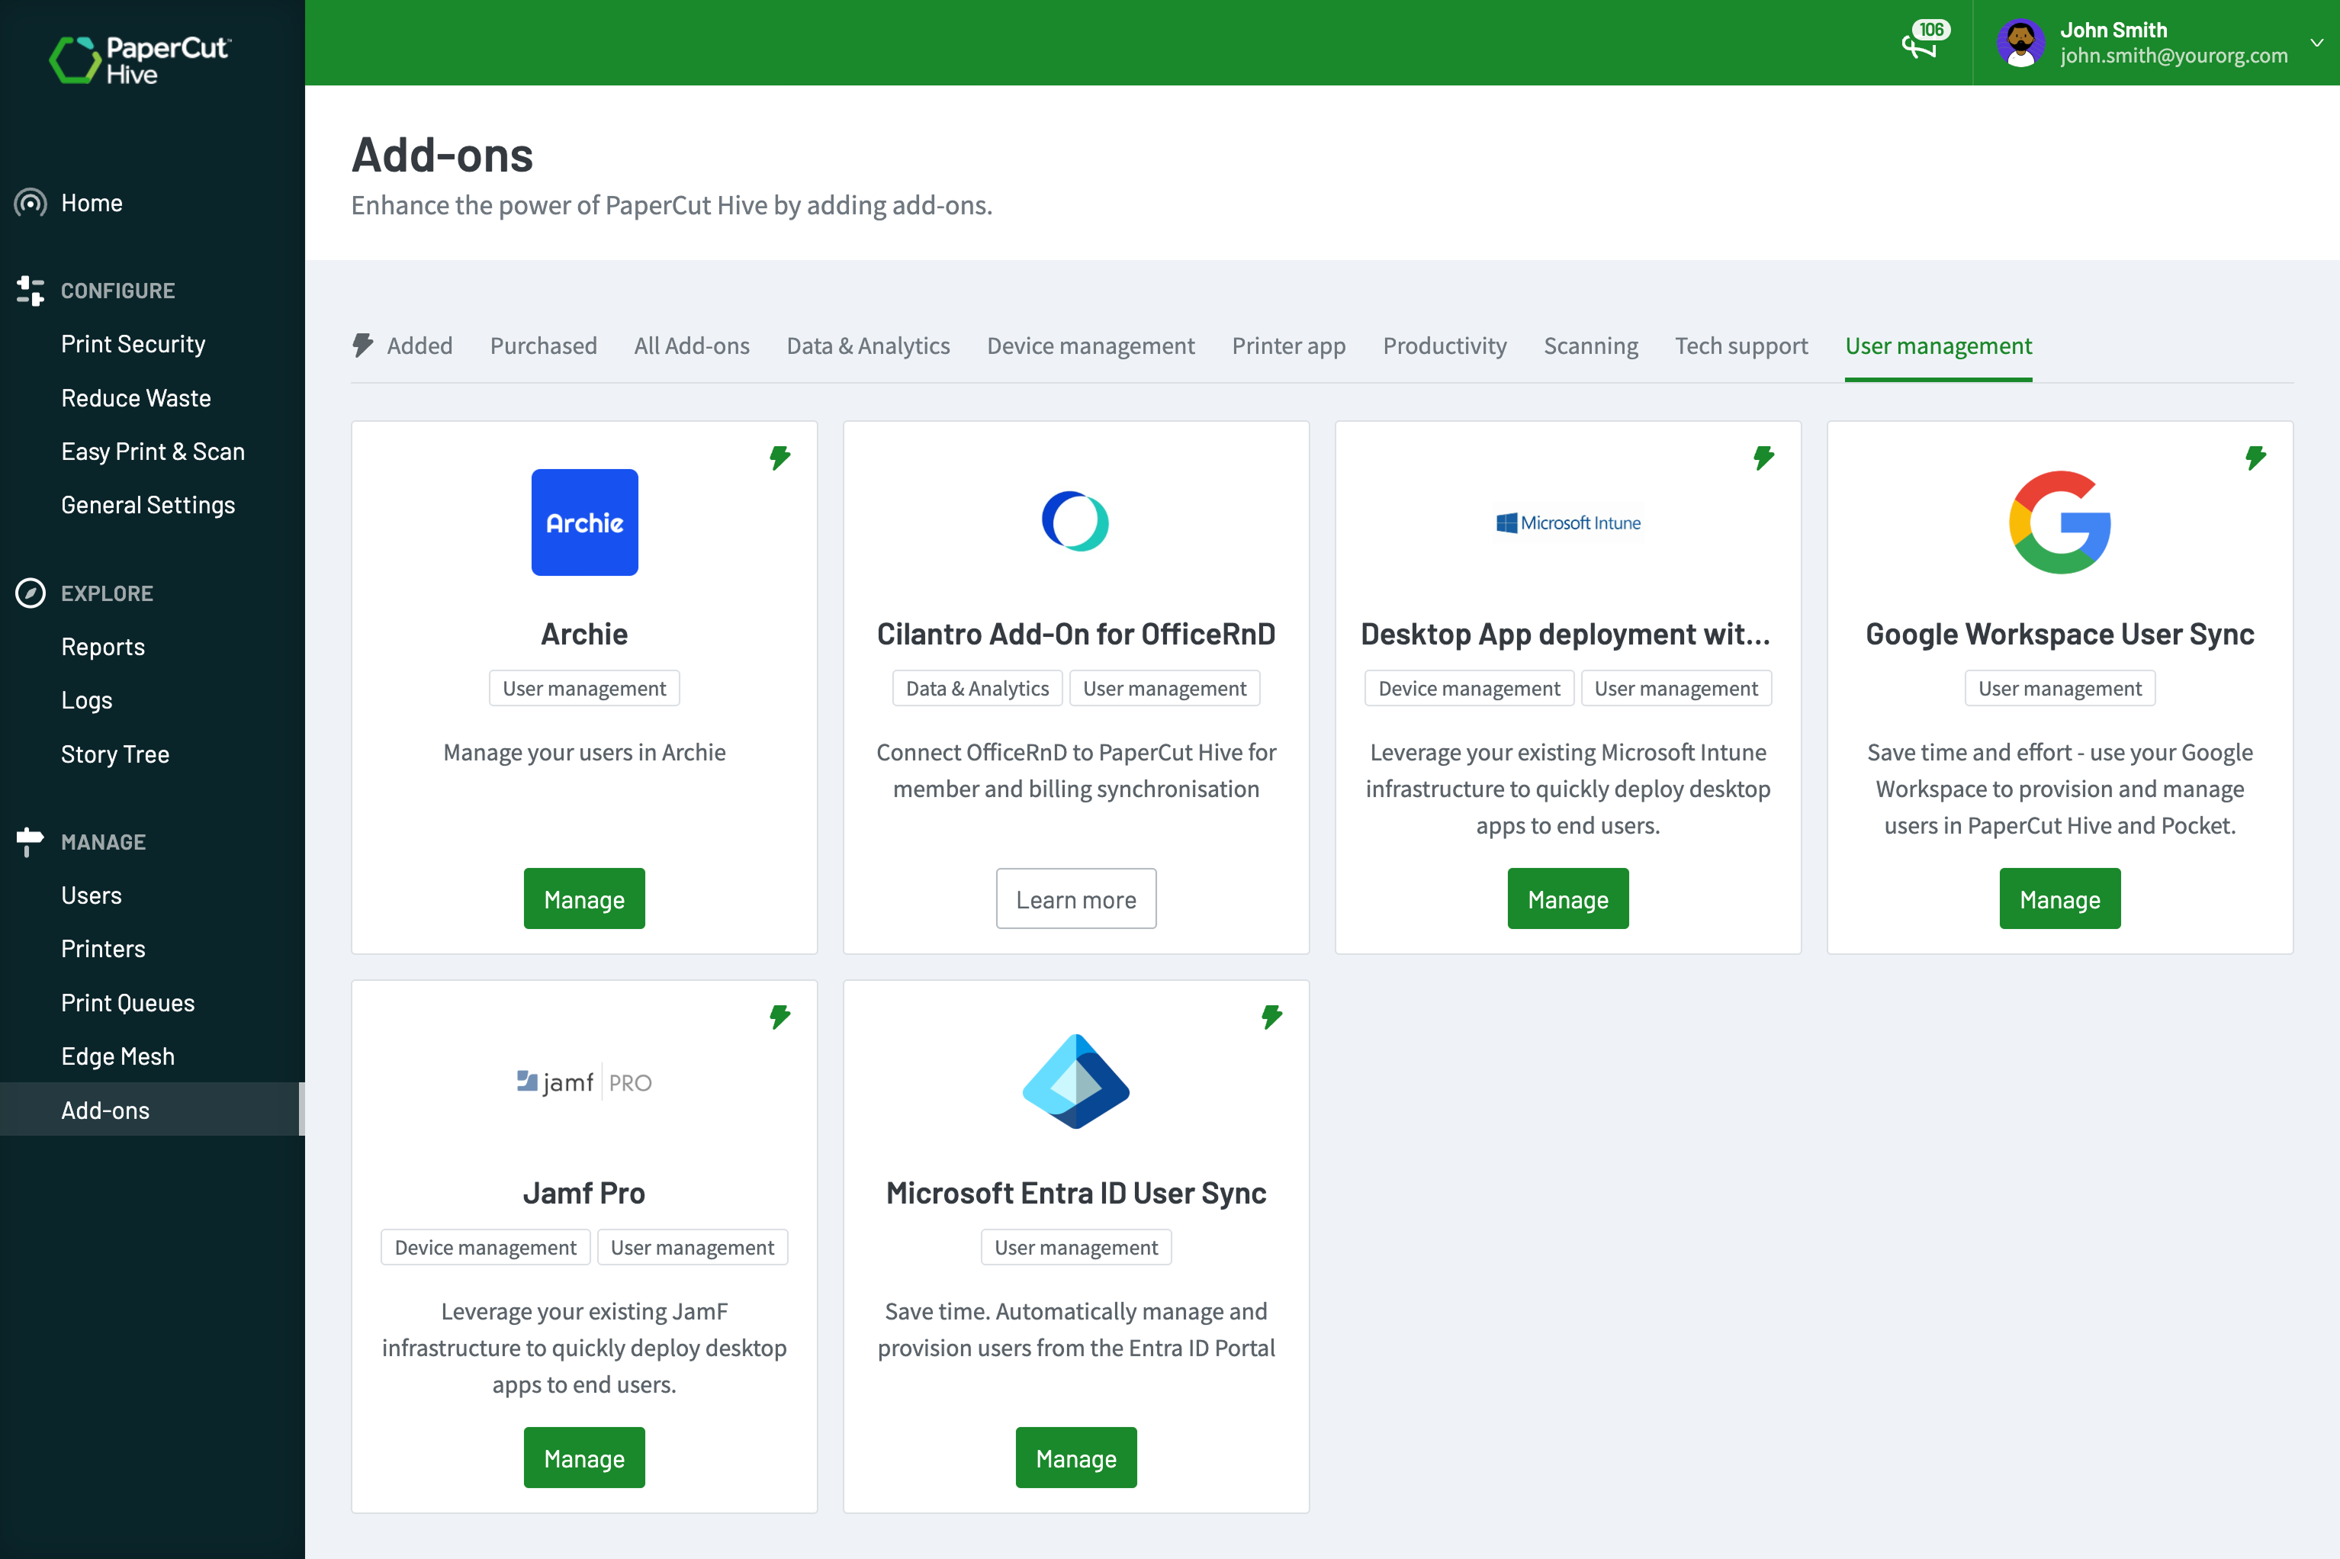Click the Configure section icon in the sidebar
Screen dimensions: 2340x1559
point(30,291)
